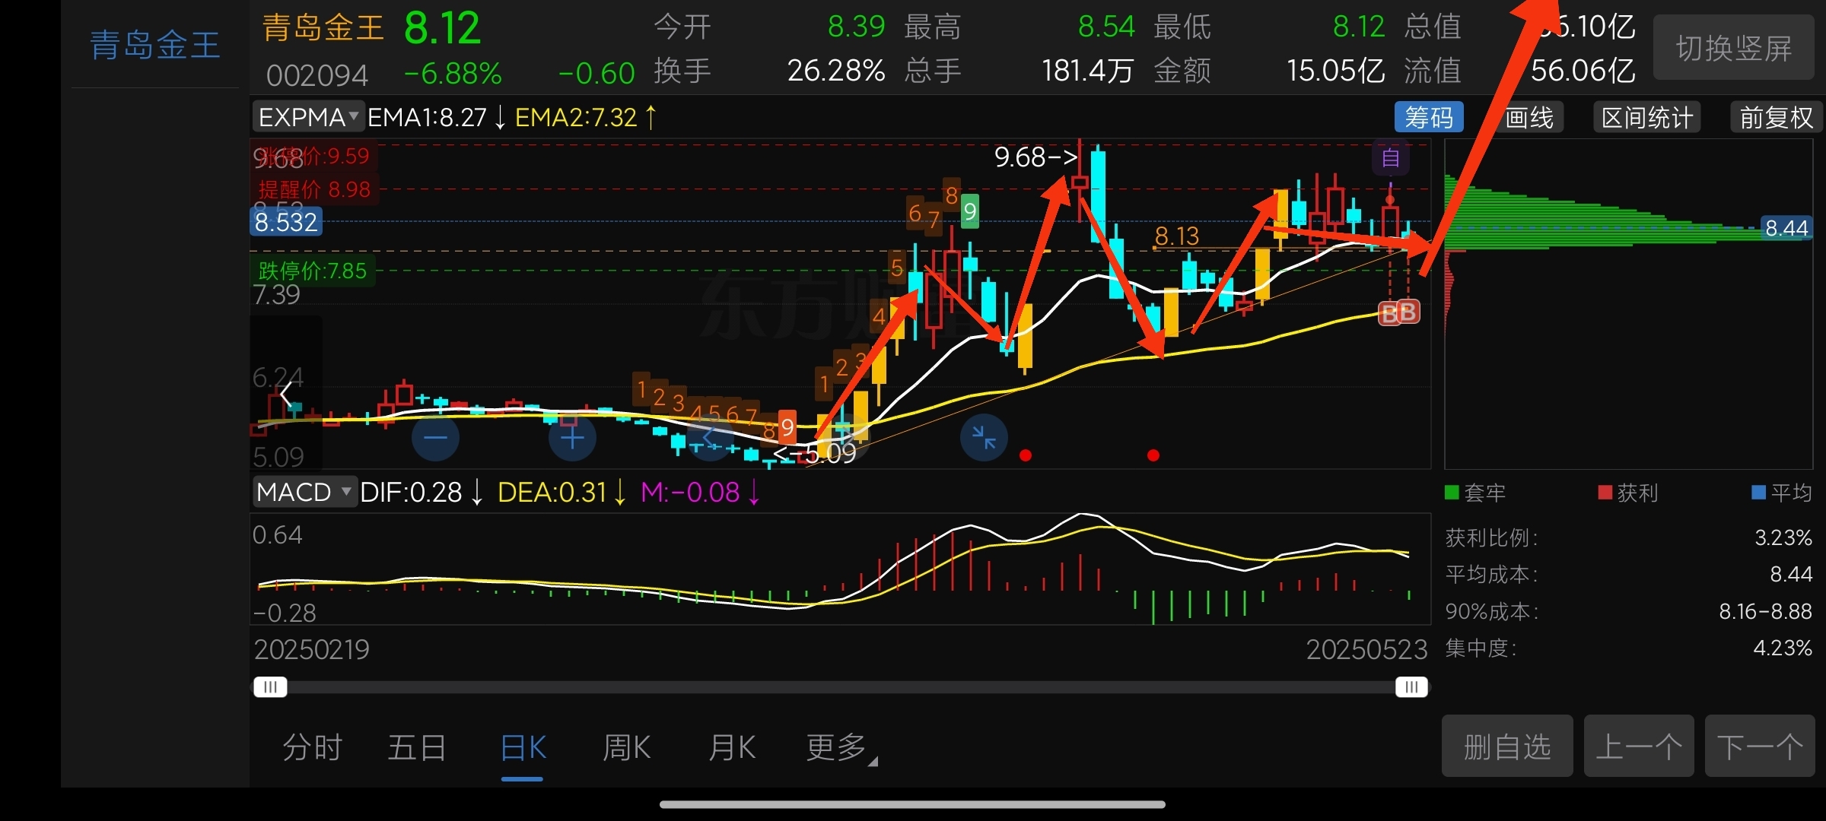Switch to 五日 five-day tab

tap(417, 747)
